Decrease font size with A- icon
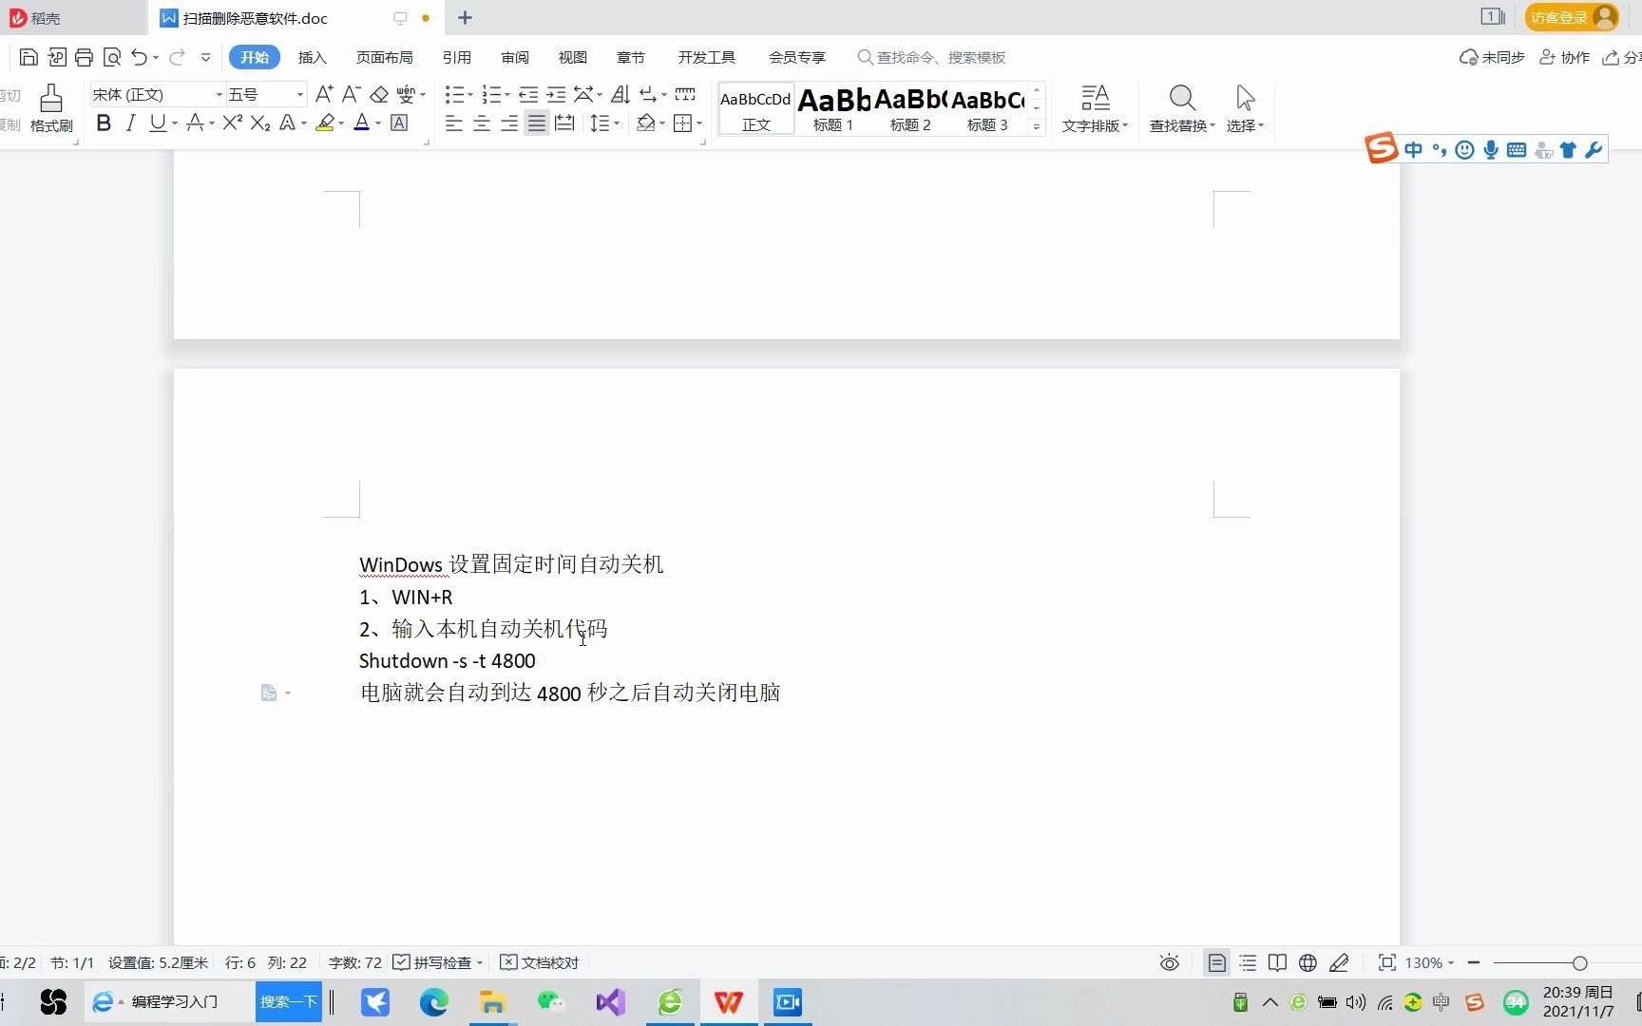The height and width of the screenshot is (1026, 1642). 351,94
